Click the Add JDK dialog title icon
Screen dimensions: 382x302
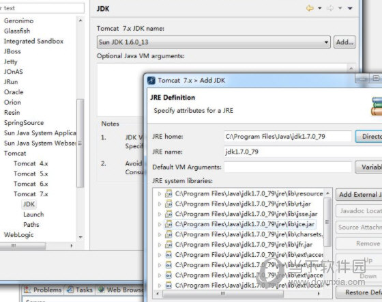tap(151, 80)
